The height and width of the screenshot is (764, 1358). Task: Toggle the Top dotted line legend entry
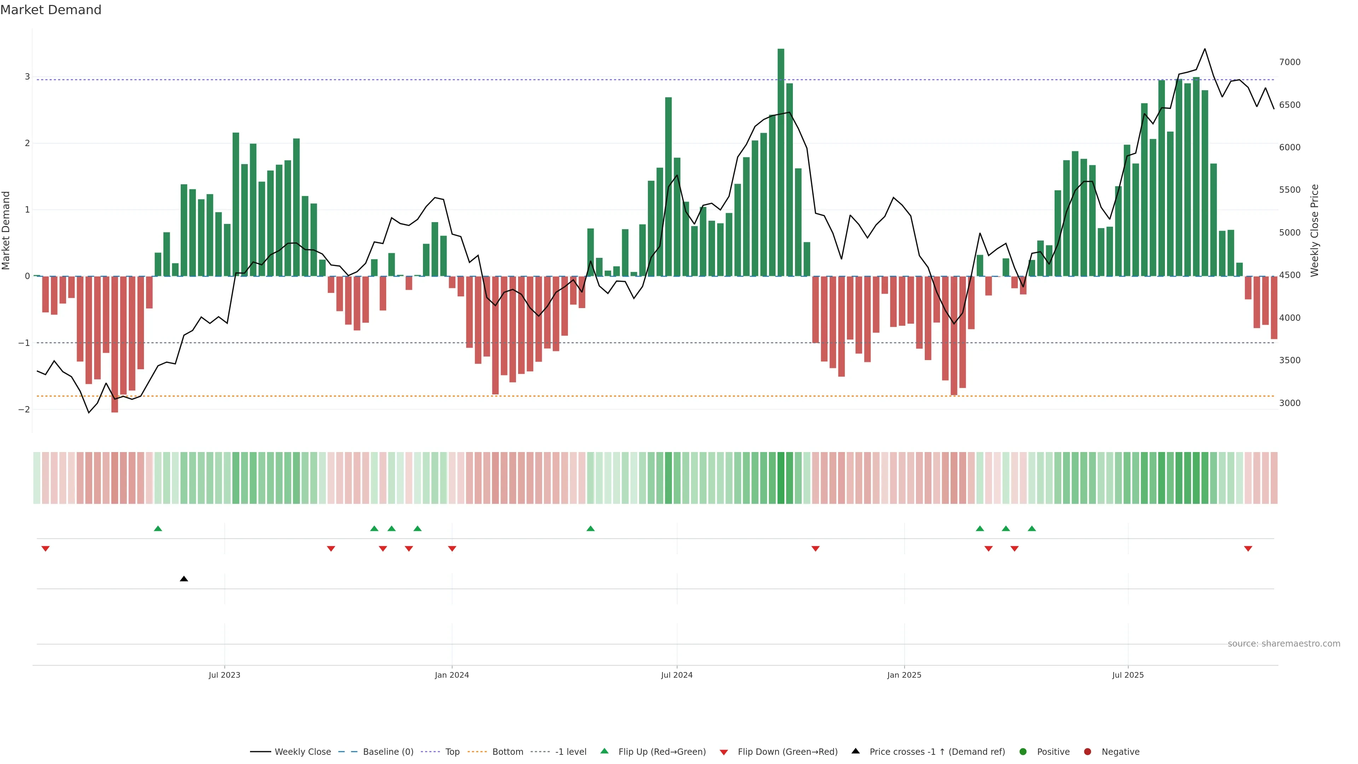[452, 752]
